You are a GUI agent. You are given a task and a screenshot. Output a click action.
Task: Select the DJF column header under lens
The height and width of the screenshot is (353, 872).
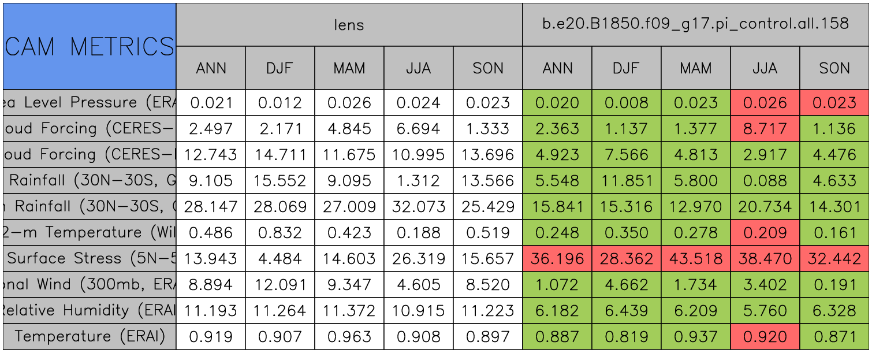point(280,68)
